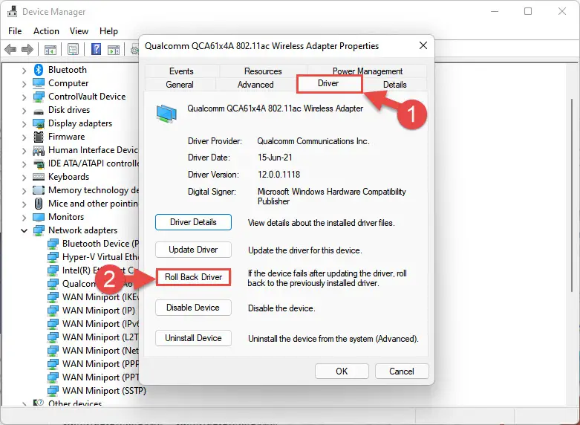Open the File menu
Viewport: 580px width, 425px height.
pyautogui.click(x=15, y=31)
